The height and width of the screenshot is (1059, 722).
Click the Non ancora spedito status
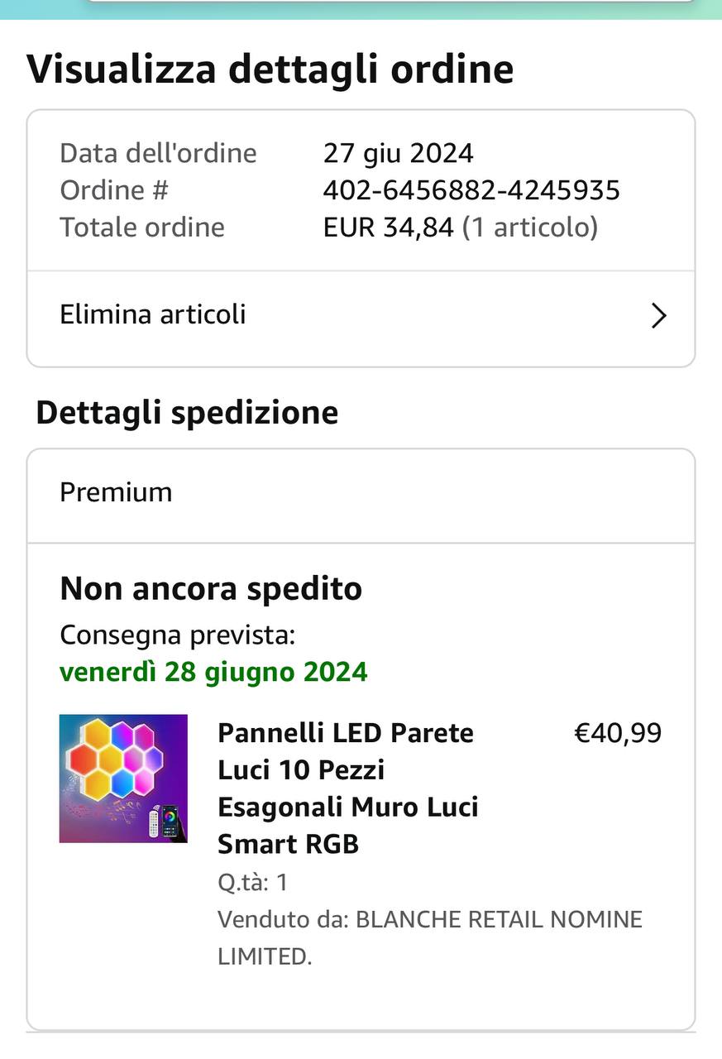click(x=211, y=589)
